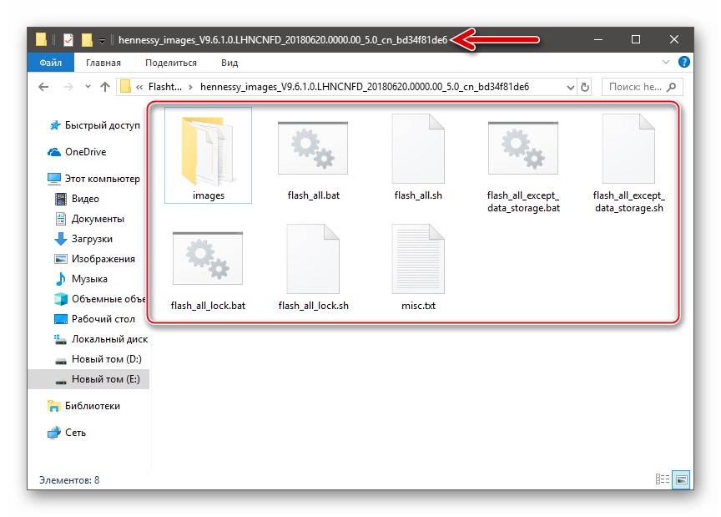Screen dimensions: 721x517
Task: Select the flash_all_lock.bat file icon
Action: (208, 258)
